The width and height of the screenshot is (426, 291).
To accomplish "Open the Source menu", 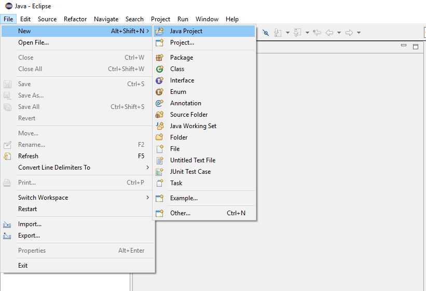I will [47, 19].
